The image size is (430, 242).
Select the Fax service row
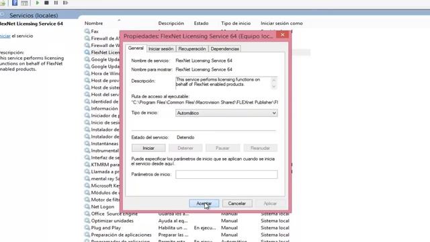click(95, 32)
